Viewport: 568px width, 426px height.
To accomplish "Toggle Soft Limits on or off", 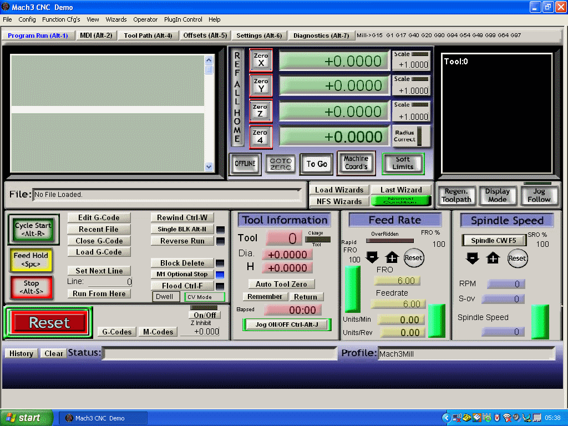I will [x=403, y=164].
